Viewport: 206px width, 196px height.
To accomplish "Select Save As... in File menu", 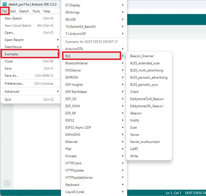I will [31, 75].
